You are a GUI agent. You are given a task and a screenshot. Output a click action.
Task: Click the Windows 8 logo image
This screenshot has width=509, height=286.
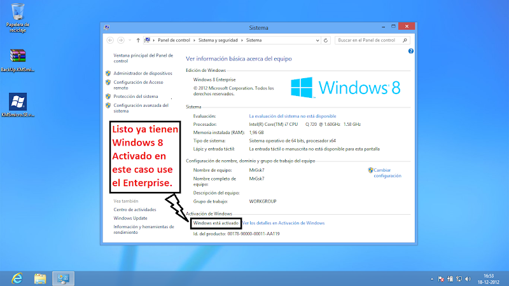[345, 88]
